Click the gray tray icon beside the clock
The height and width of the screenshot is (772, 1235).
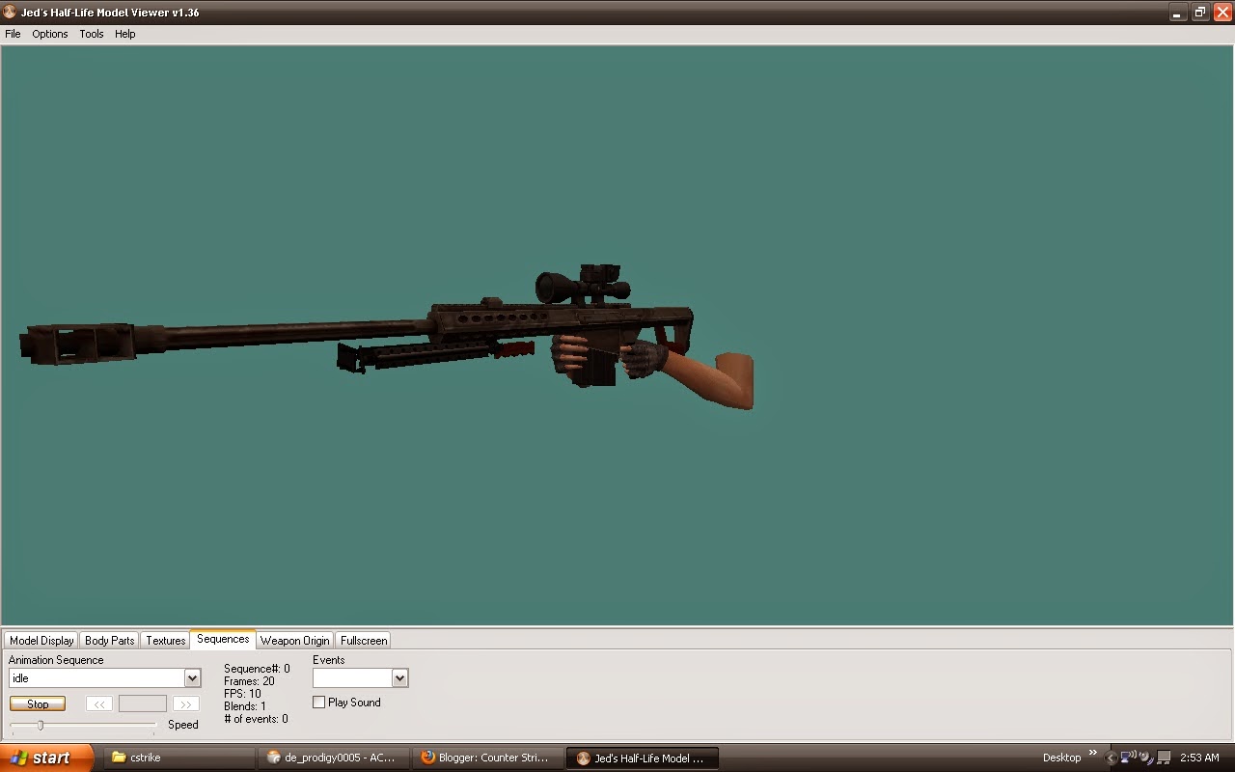point(1164,758)
